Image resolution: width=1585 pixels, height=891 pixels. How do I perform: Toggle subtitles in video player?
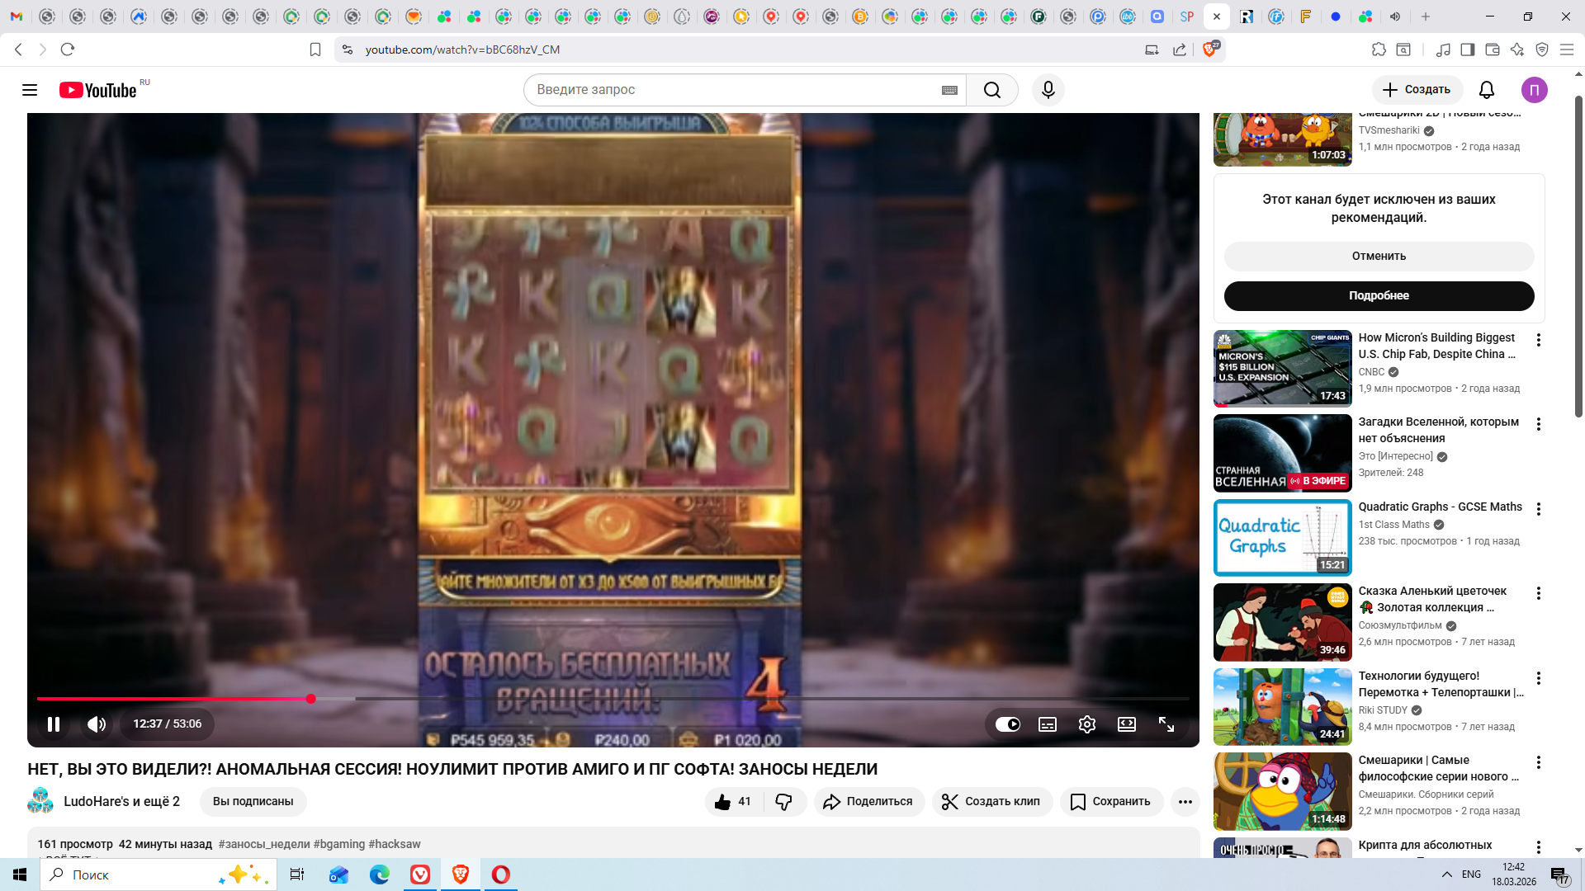pos(1048,724)
